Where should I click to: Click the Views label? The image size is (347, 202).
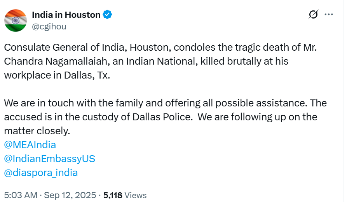point(136,195)
